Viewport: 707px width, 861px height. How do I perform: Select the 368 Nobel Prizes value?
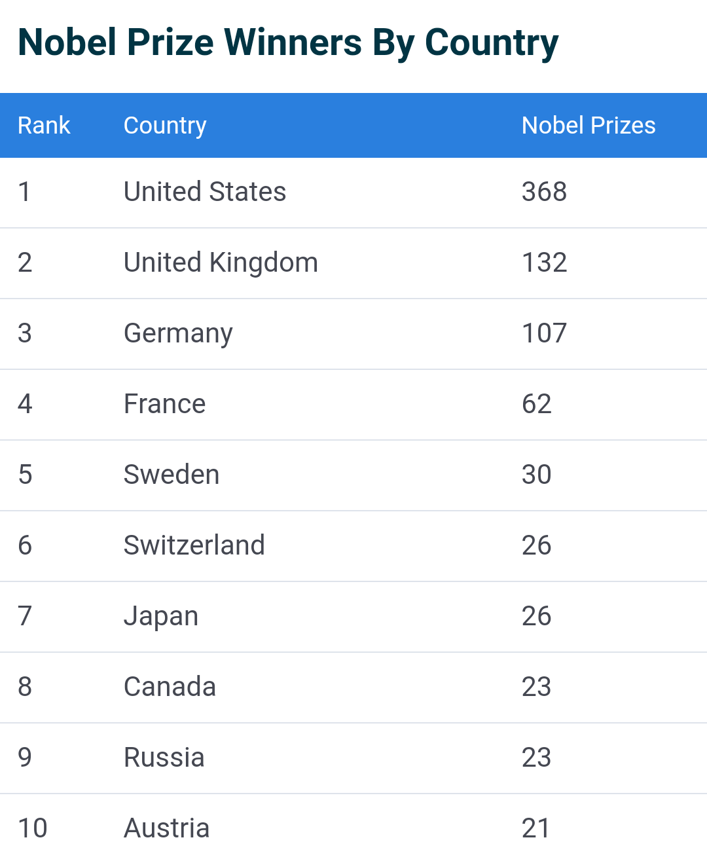point(544,192)
